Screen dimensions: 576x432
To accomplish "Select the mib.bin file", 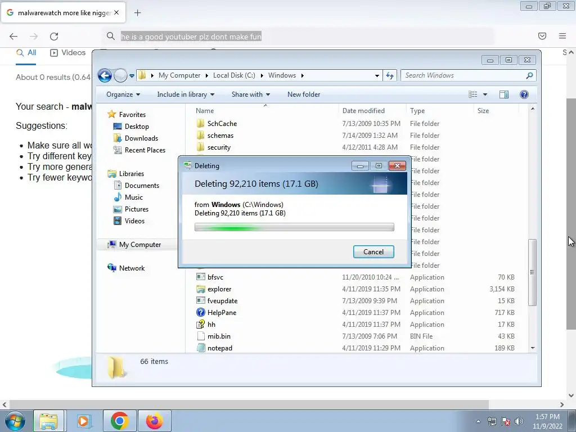I will point(213,336).
